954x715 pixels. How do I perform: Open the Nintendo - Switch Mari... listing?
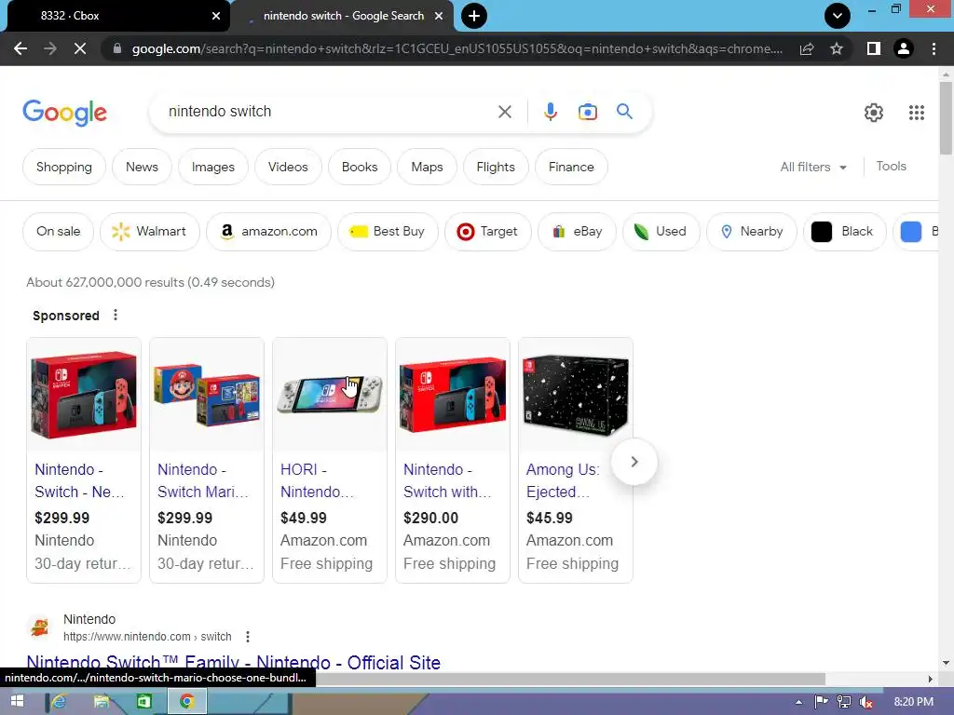[207, 460]
